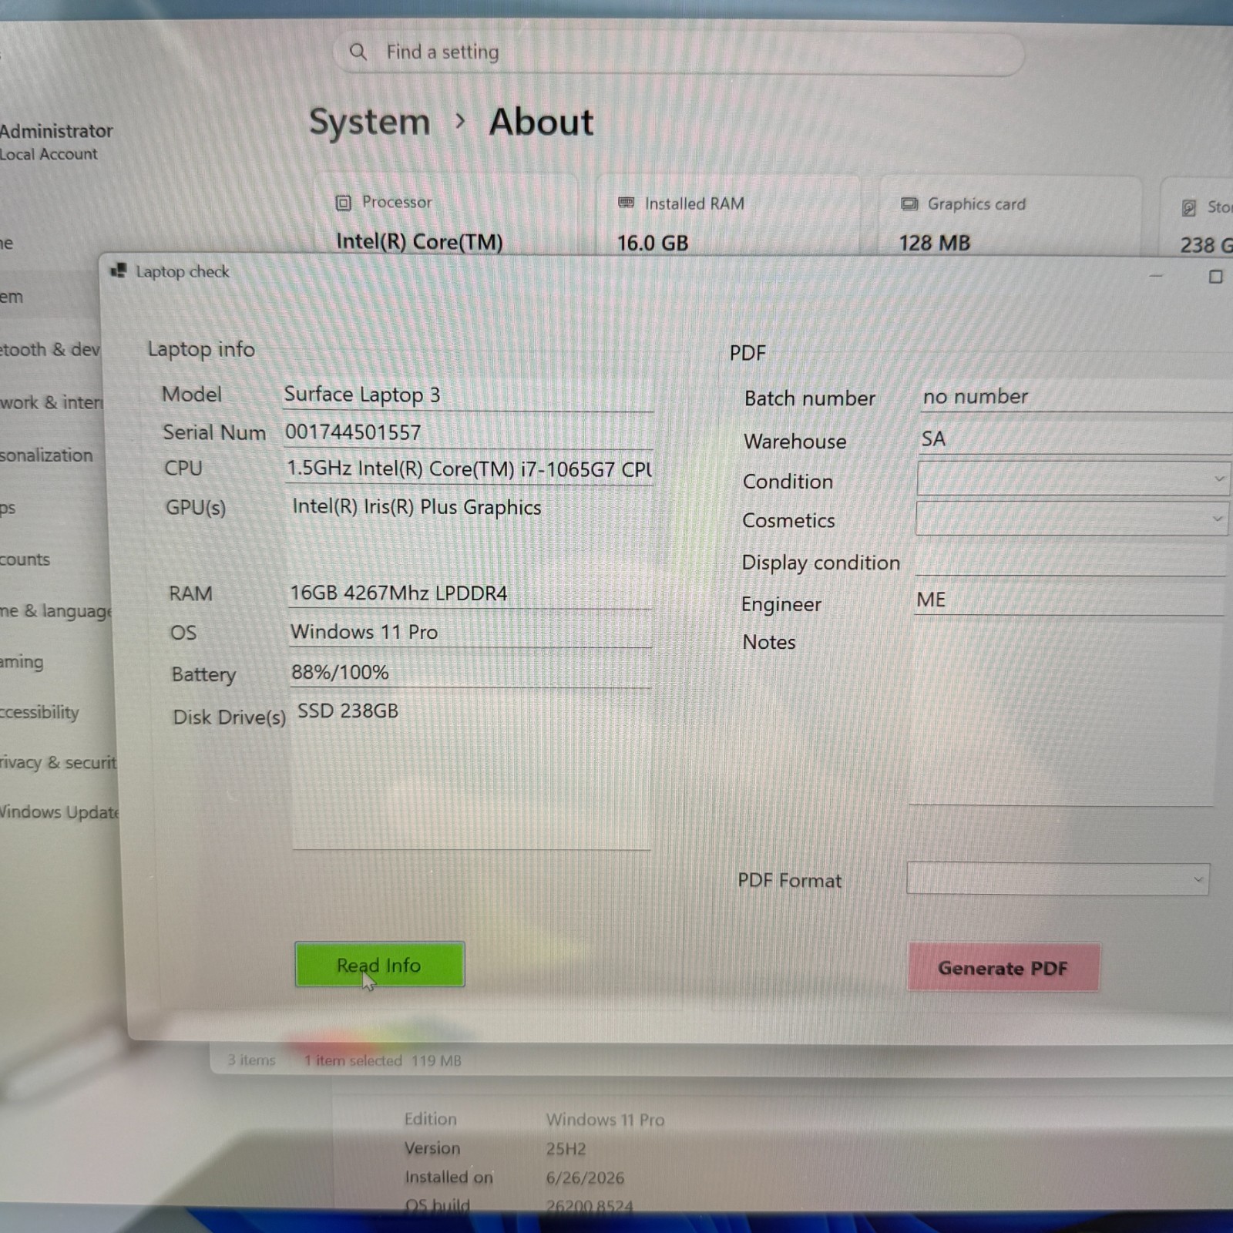Click the CPU field with i7-1065G7
The height and width of the screenshot is (1233, 1233).
point(469,469)
